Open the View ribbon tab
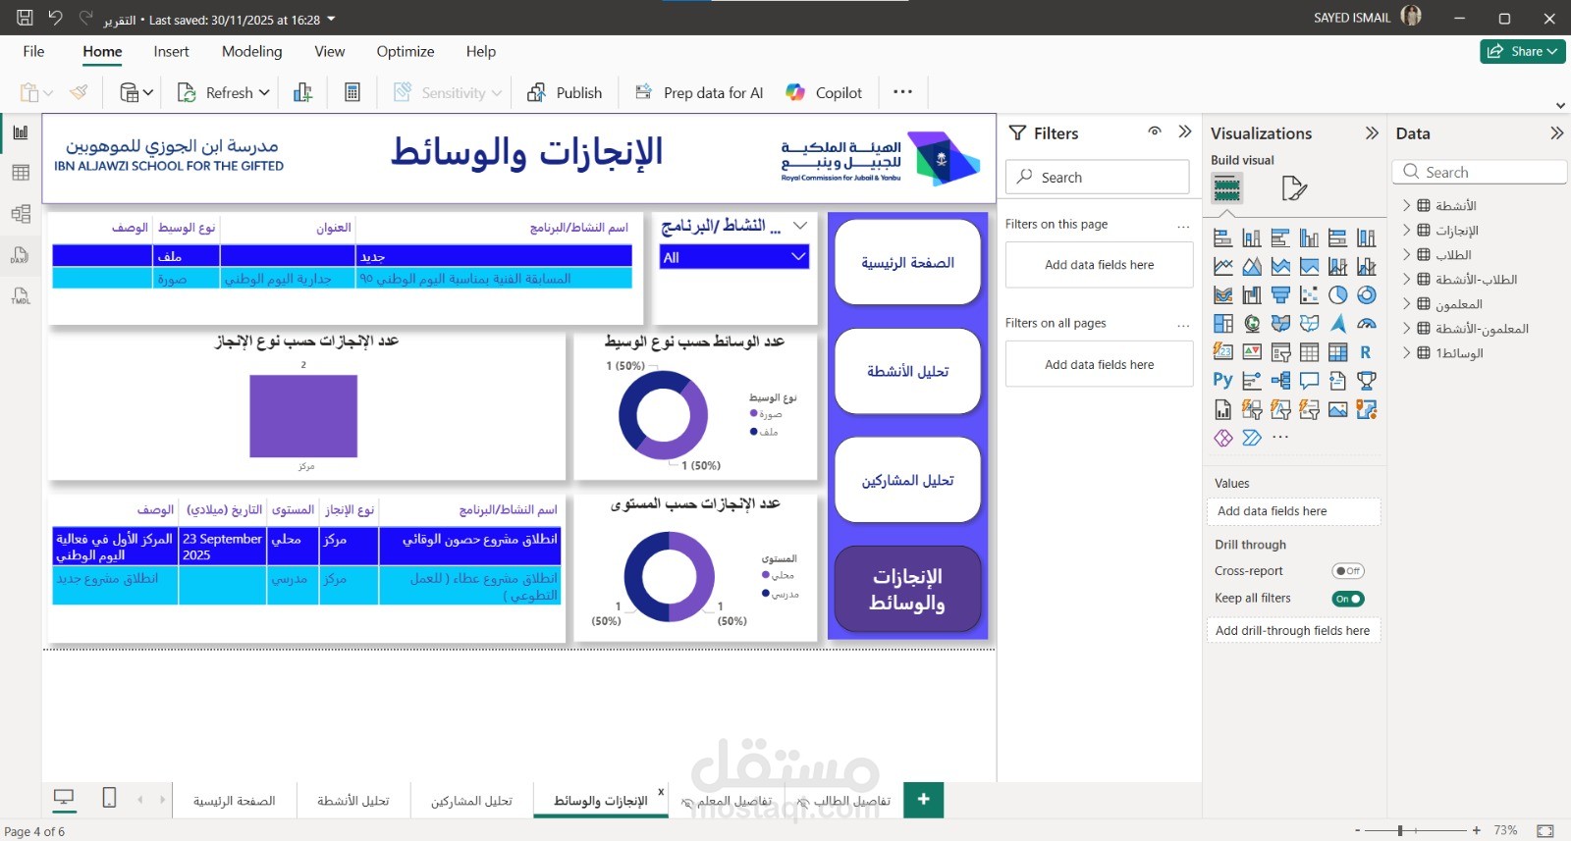This screenshot has height=841, width=1571. (x=329, y=51)
